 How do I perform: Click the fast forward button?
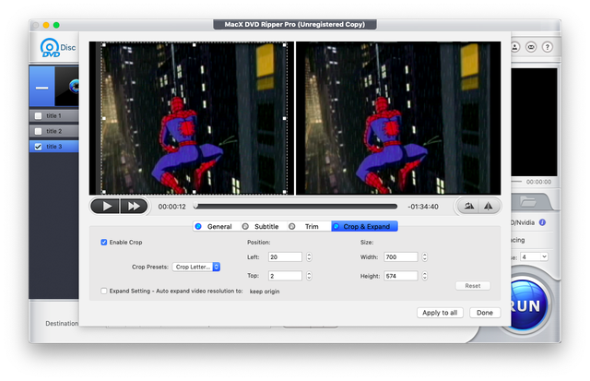click(x=134, y=206)
